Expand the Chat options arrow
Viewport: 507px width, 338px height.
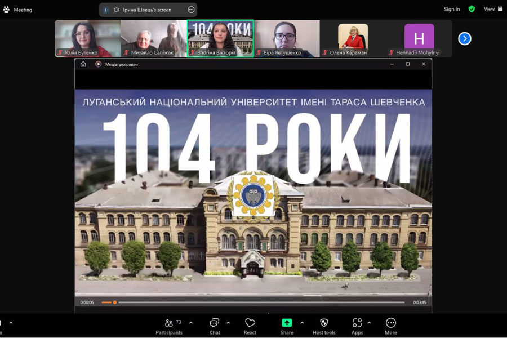tap(228, 323)
